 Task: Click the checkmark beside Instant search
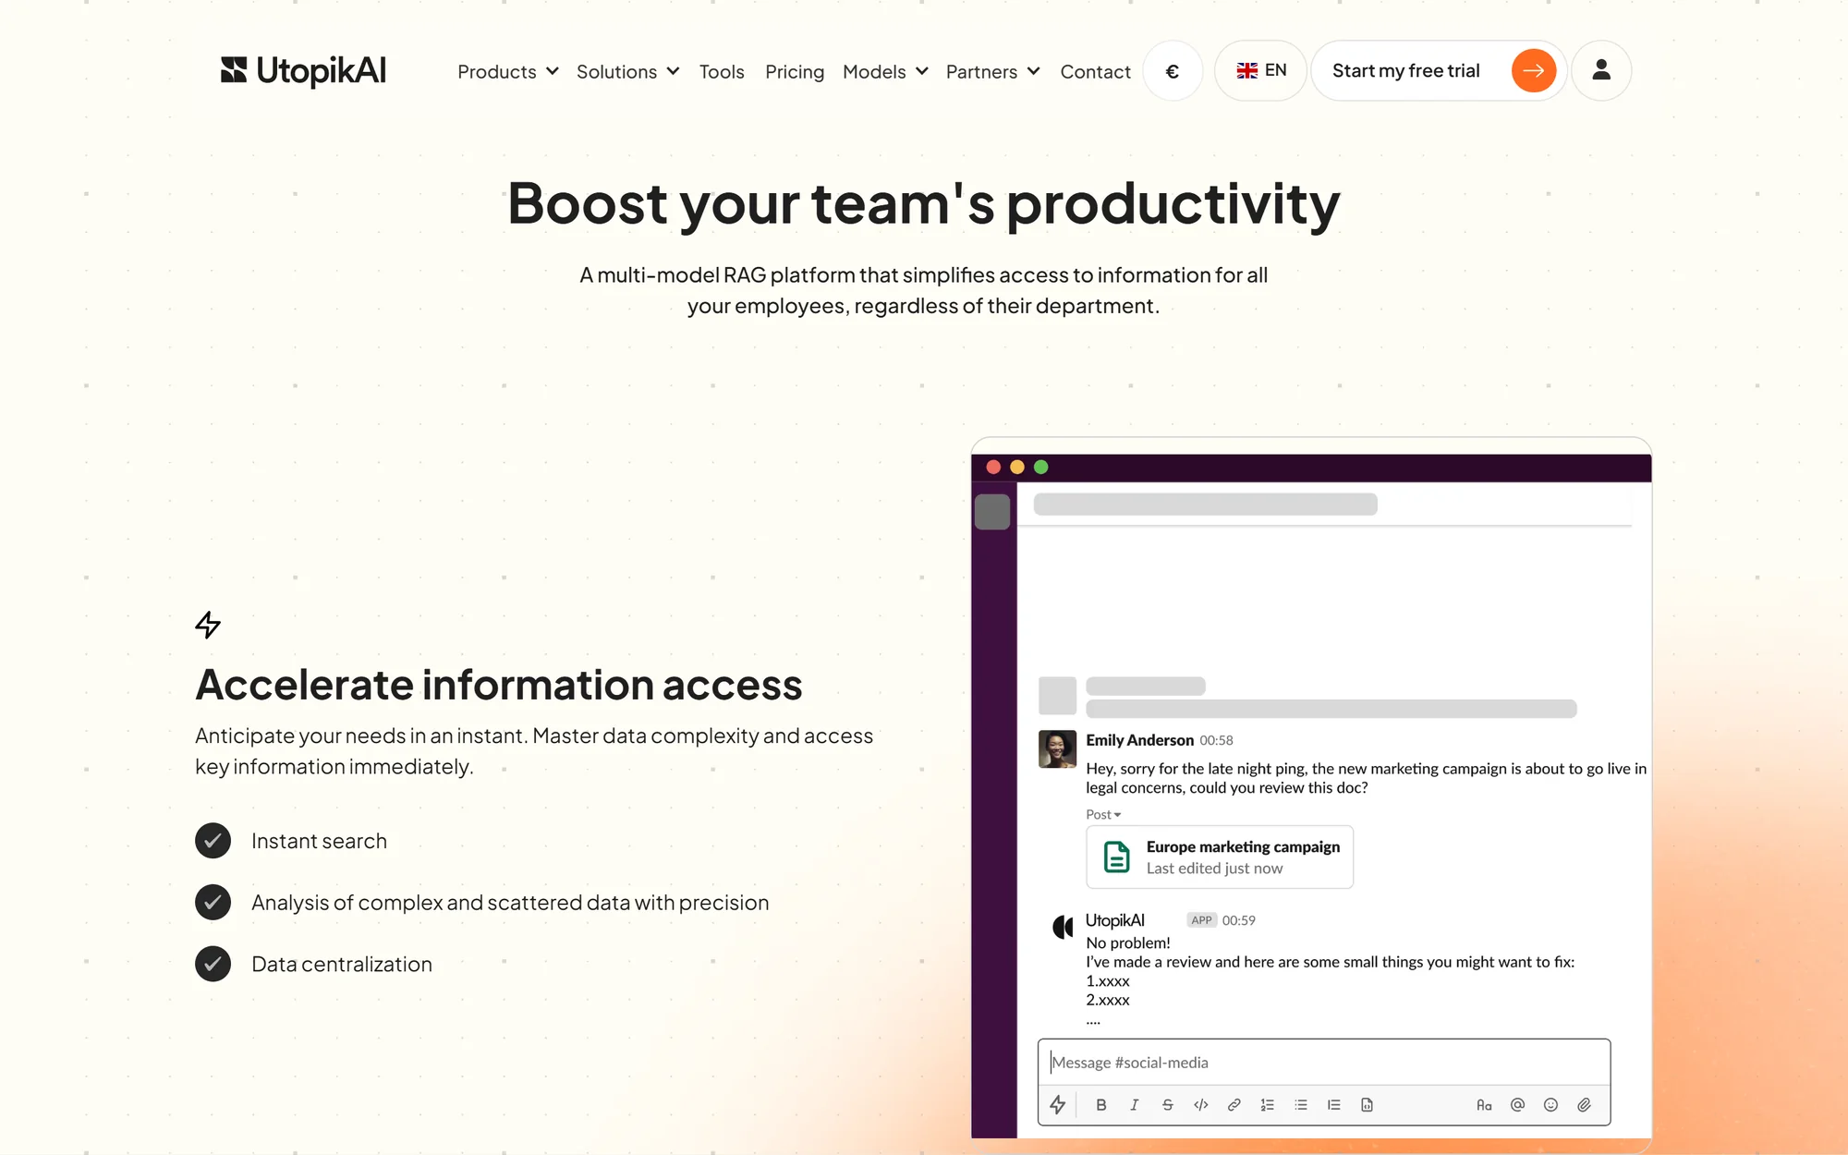point(213,841)
